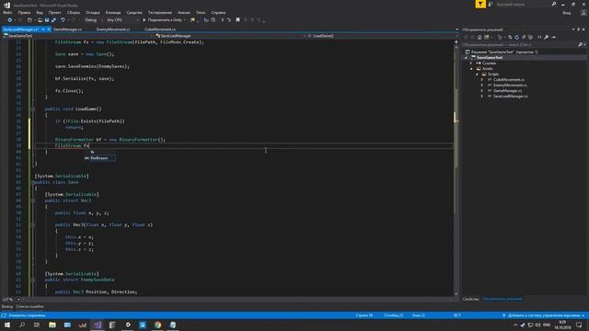Open dropdown arrow next to Attach to Unity

pos(184,20)
